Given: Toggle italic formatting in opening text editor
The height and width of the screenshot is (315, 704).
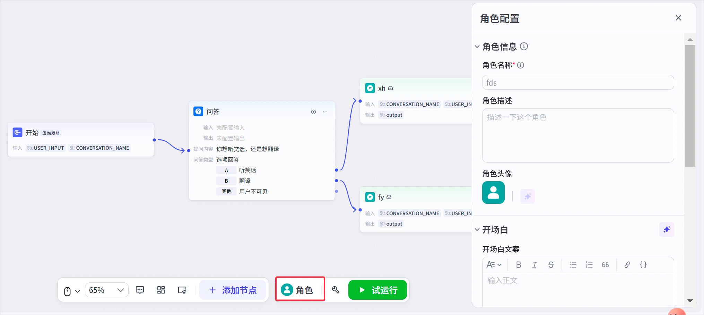Looking at the screenshot, I should click(x=534, y=265).
